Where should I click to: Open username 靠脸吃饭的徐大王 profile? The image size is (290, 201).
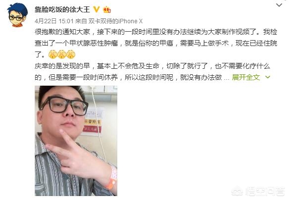point(62,9)
